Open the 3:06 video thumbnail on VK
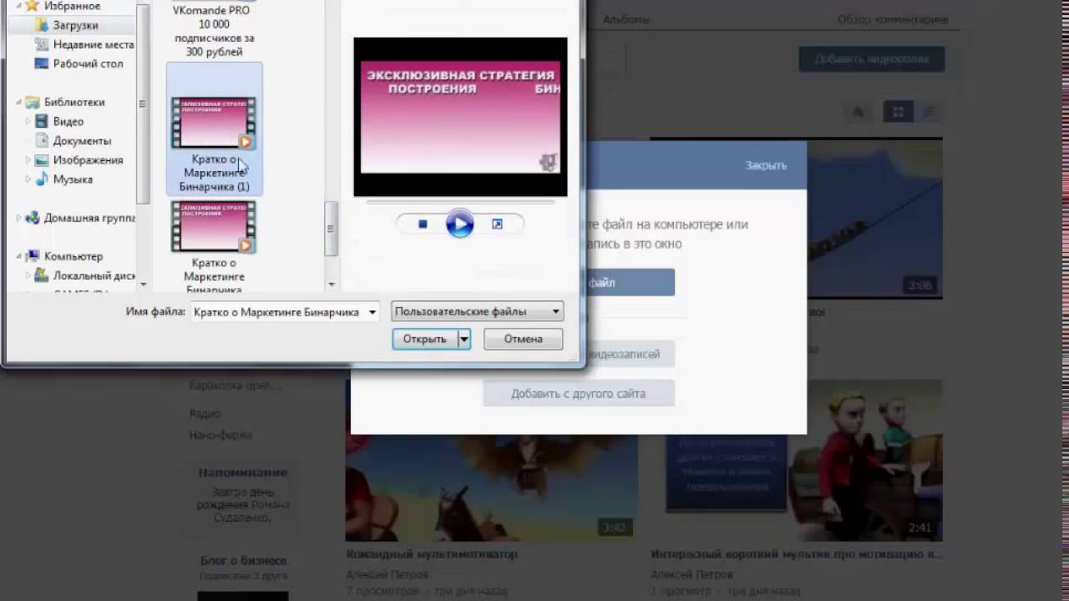1069x601 pixels. pos(875,219)
